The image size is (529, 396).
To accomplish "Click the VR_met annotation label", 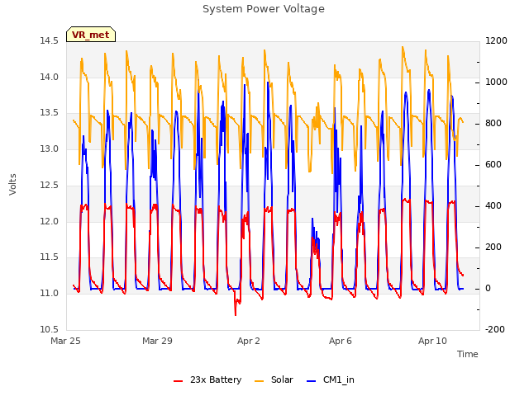I will (x=91, y=35).
